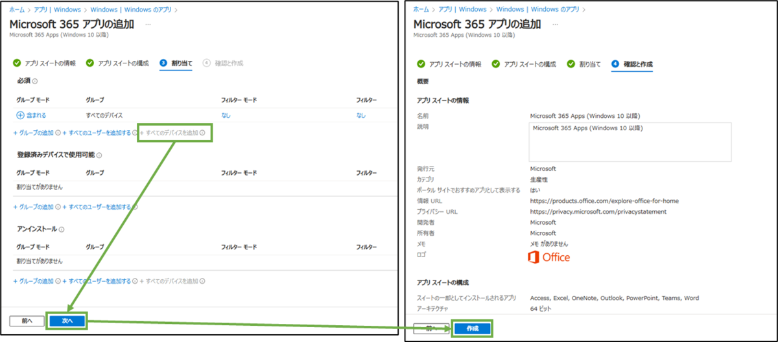778x342 pixels.
Task: Click the info icon next to アンインストール heading
Action: 62,229
